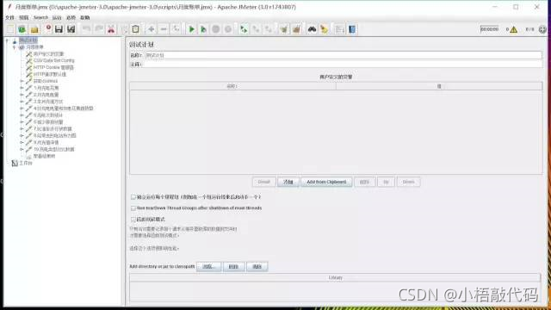The image size is (551, 310).
Task: Open the 文件 (File) menu
Action: [x=9, y=17]
